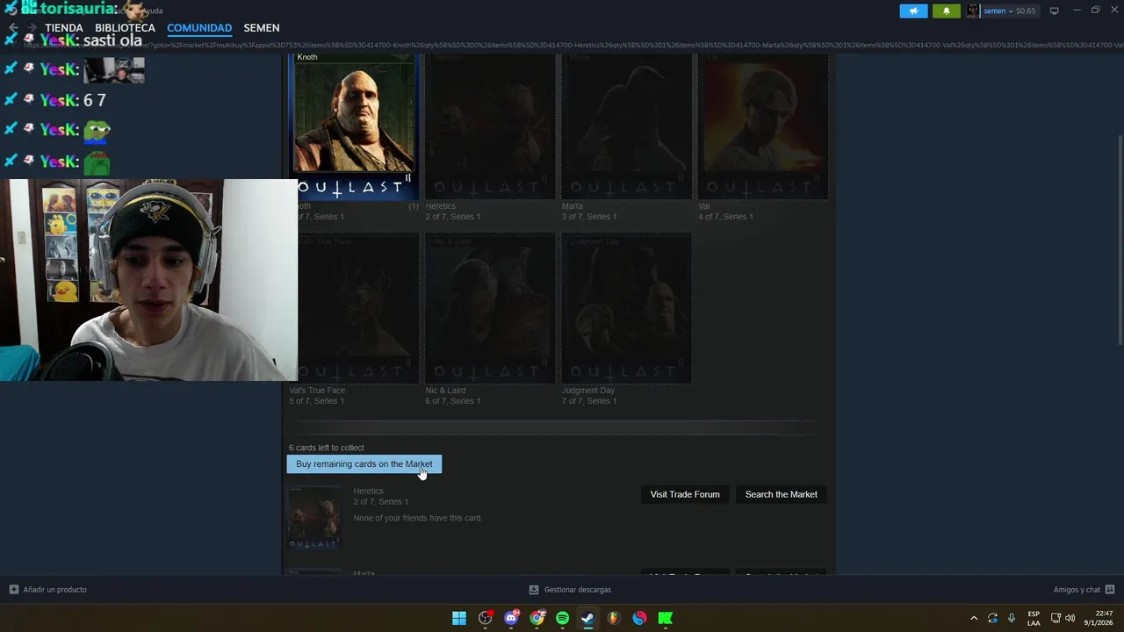
Task: Click Buy remaining cards on the Market
Action: point(364,464)
